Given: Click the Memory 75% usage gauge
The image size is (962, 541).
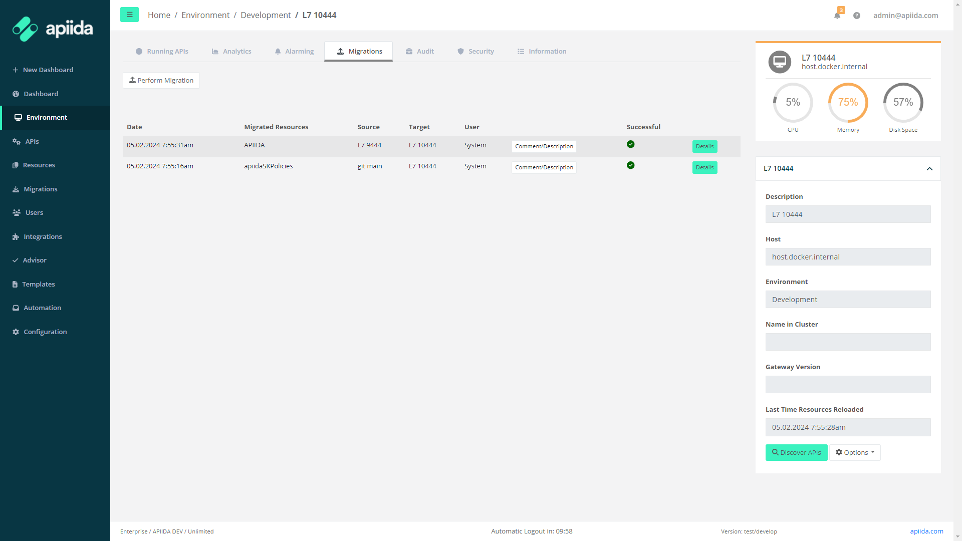Looking at the screenshot, I should (x=848, y=103).
